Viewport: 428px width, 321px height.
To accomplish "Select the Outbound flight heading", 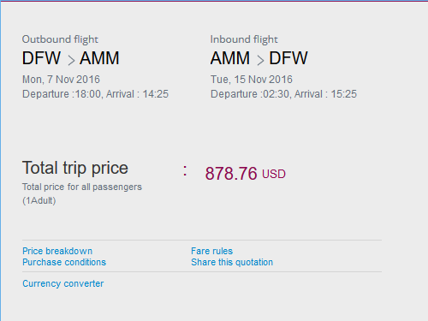I will pyautogui.click(x=60, y=39).
